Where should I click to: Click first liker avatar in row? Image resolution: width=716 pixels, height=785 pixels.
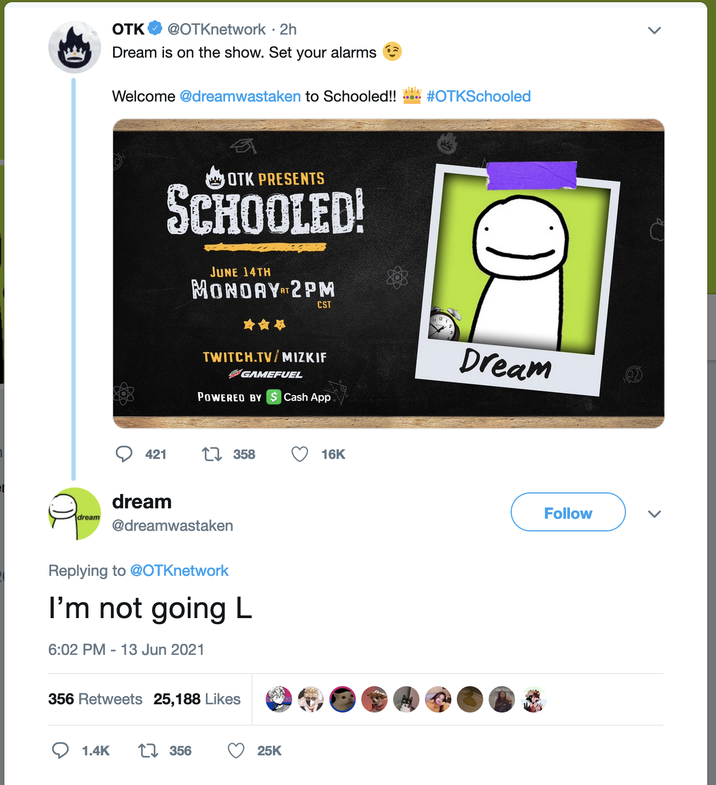pos(279,699)
